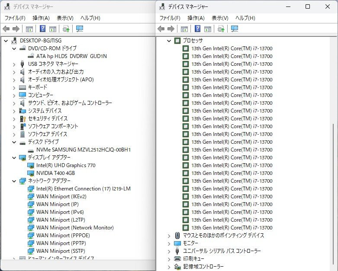This screenshot has width=338, height=271.
Task: Select WAN Miniport (L2TP)
Action: (61, 219)
